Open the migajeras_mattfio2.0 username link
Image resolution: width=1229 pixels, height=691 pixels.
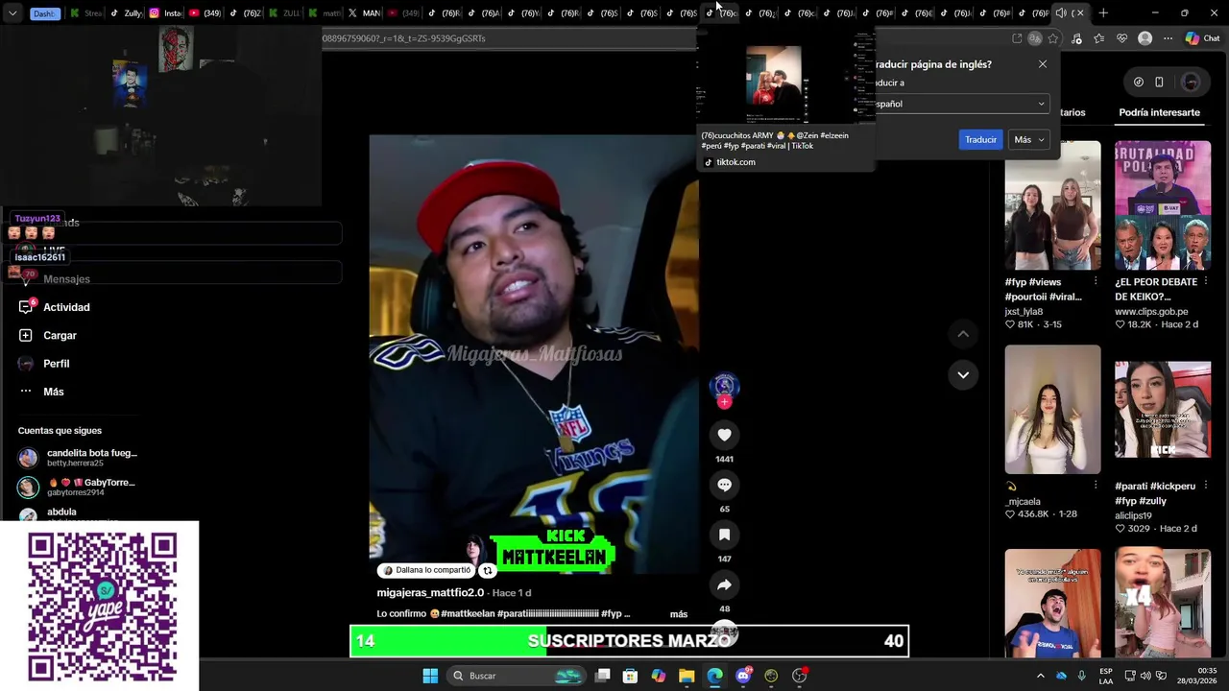click(430, 592)
